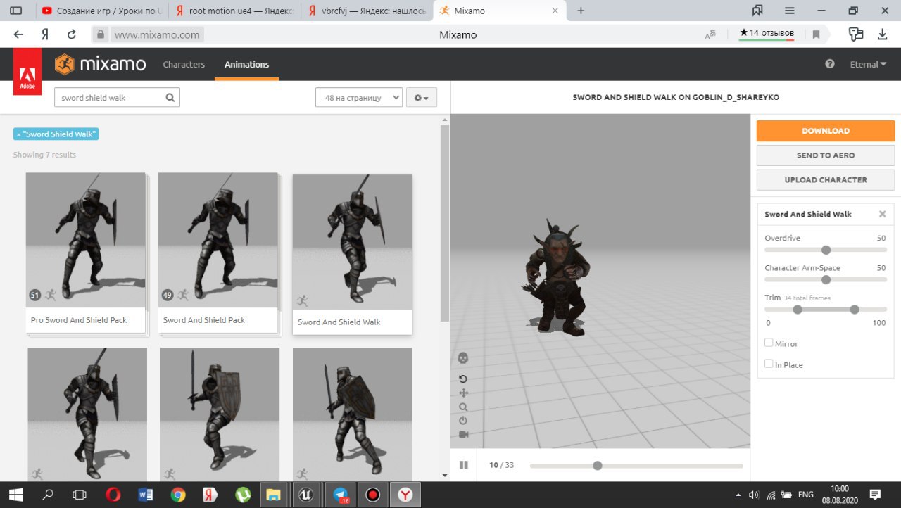Open Opera browser from the taskbar
This screenshot has width=901, height=508.
113,495
